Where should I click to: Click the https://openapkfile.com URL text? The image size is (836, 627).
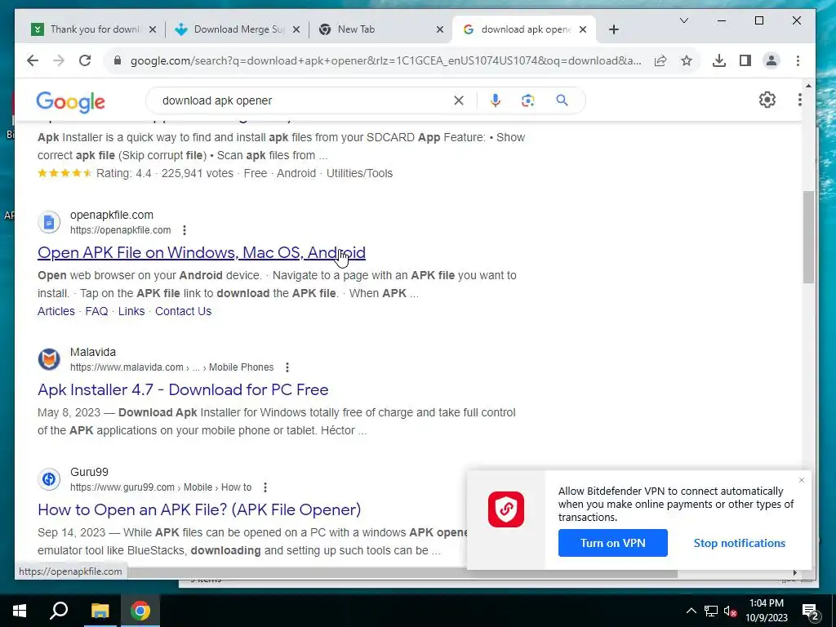(x=121, y=230)
